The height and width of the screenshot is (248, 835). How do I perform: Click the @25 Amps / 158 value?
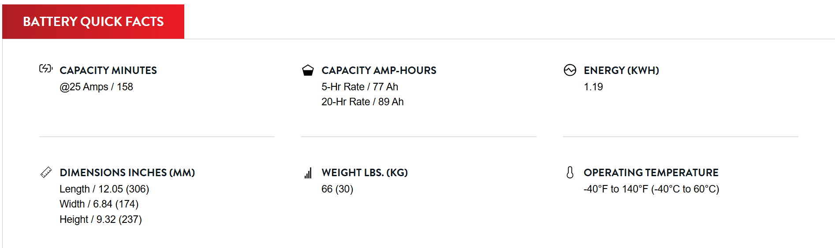tap(97, 87)
